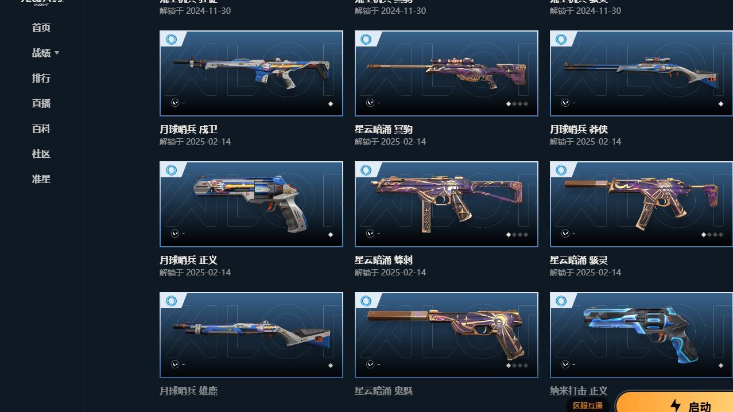Click the circle badge on 纳米打击 正义 card

coord(561,301)
